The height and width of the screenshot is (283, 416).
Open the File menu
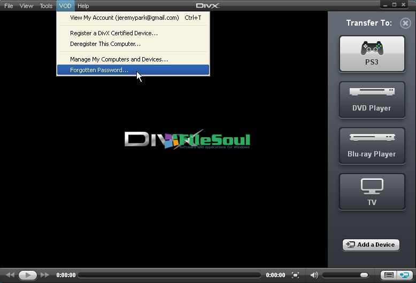pyautogui.click(x=9, y=6)
